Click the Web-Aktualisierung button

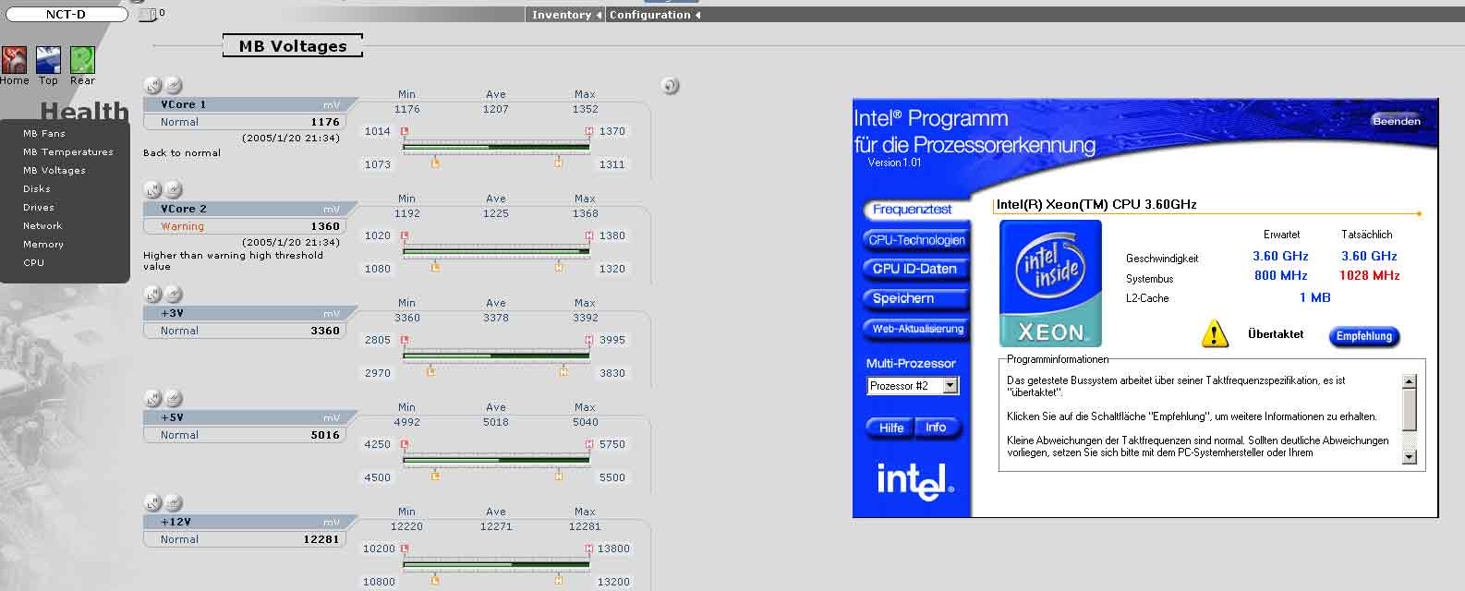pos(916,328)
